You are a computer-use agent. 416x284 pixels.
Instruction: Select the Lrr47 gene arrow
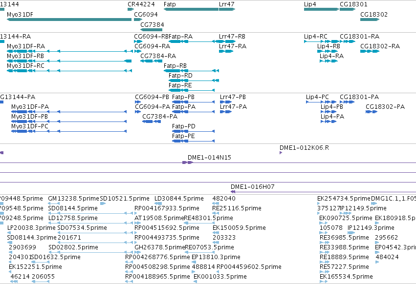point(227,9)
